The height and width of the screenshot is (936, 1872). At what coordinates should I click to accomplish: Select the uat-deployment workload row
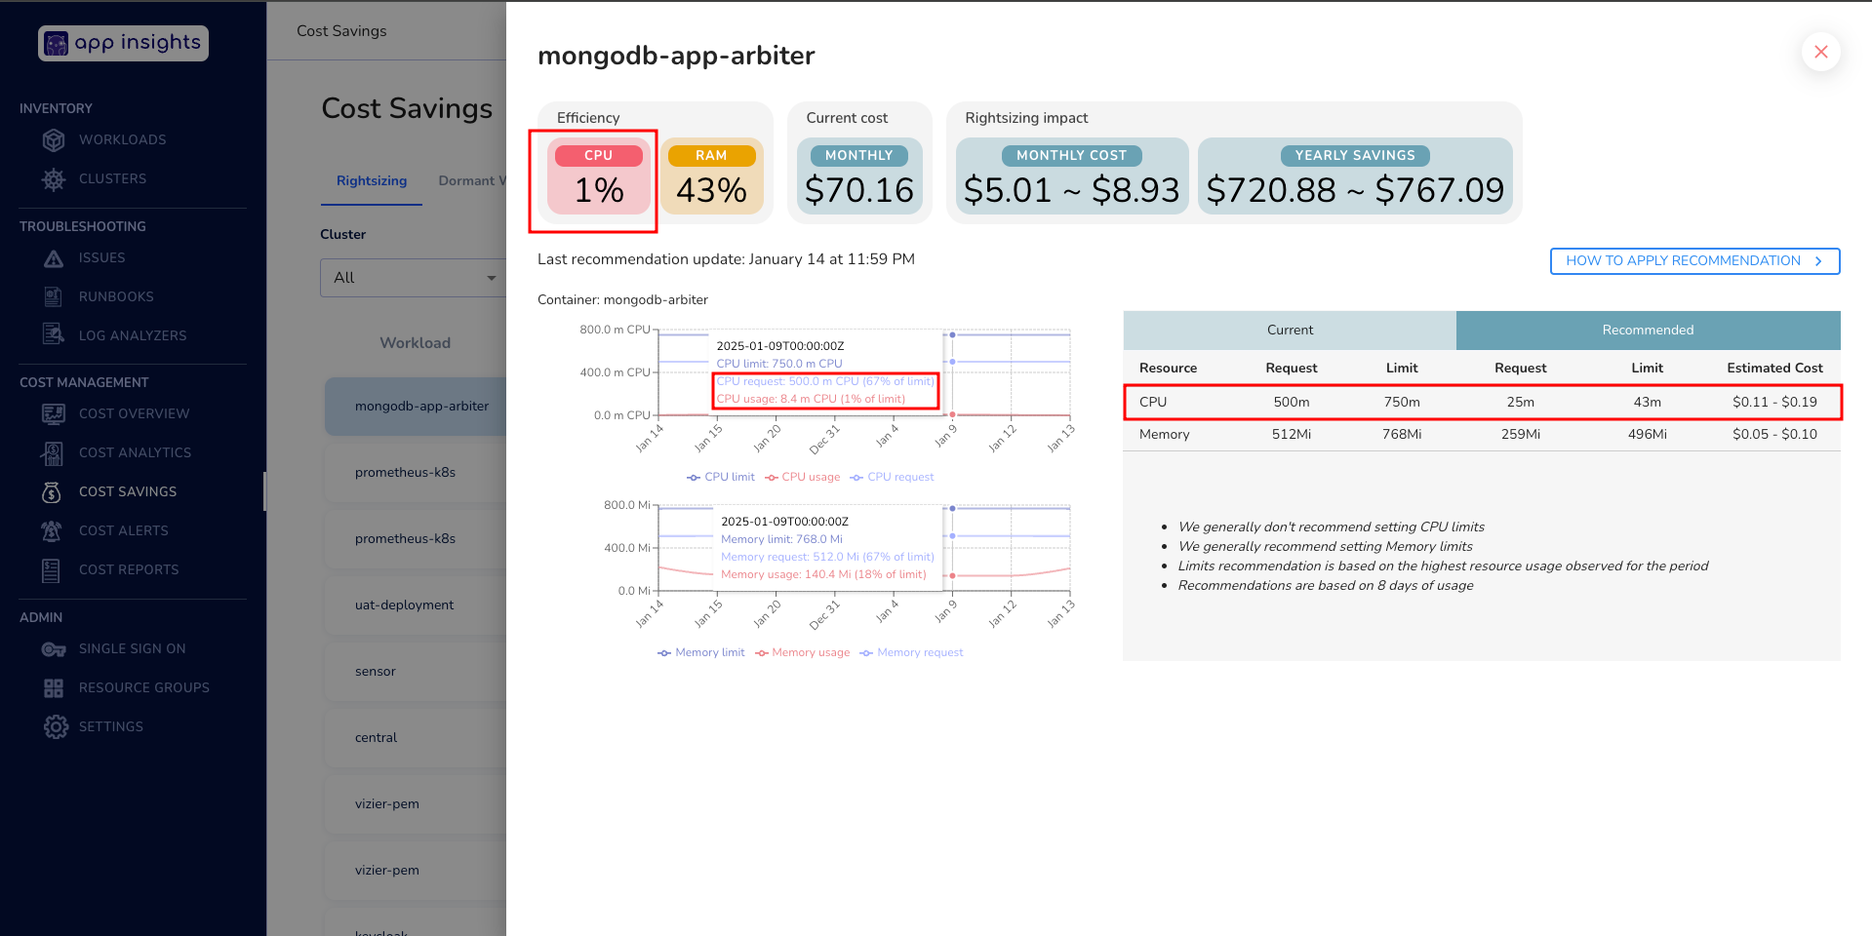pyautogui.click(x=417, y=605)
